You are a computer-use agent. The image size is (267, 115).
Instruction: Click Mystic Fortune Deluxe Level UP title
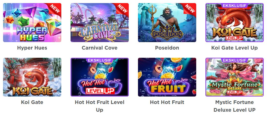234,106
